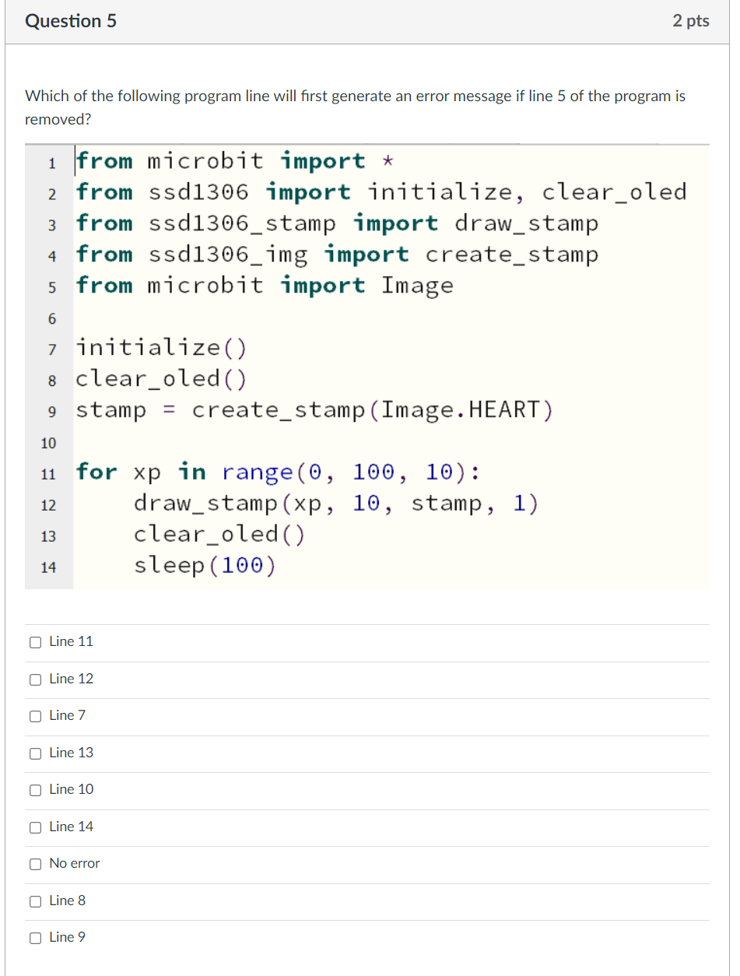Click the stamp = create_stamp(Image.HEART) line
This screenshot has width=740, height=976.
[315, 409]
